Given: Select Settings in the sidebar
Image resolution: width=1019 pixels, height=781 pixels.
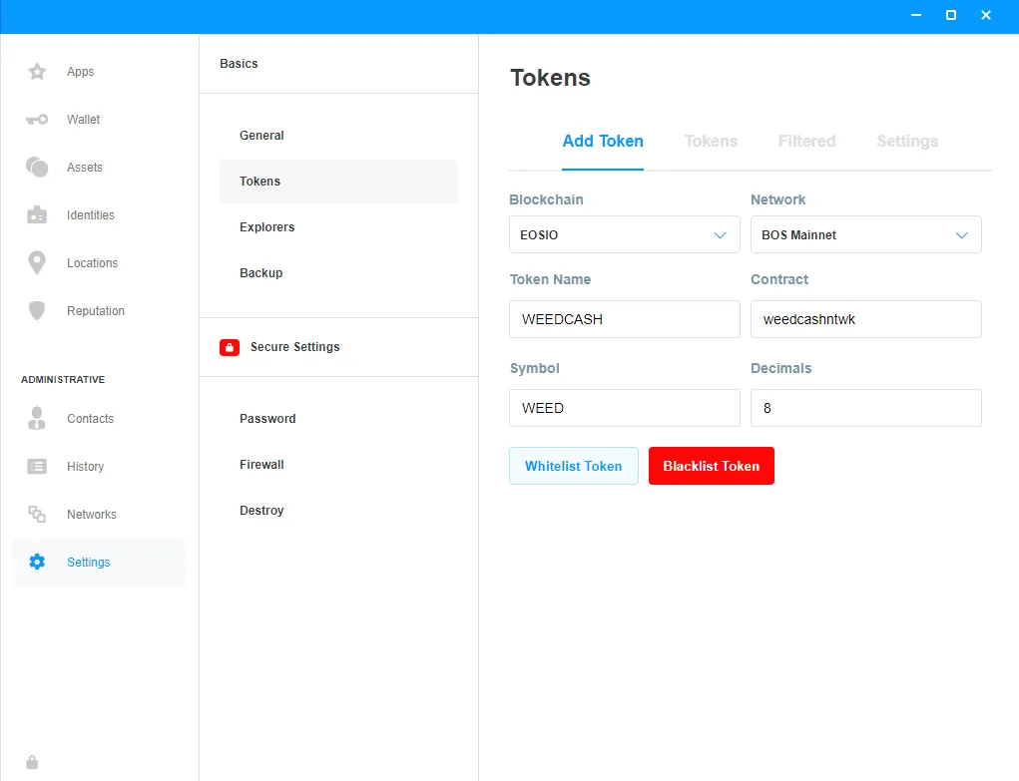Looking at the screenshot, I should pos(100,562).
